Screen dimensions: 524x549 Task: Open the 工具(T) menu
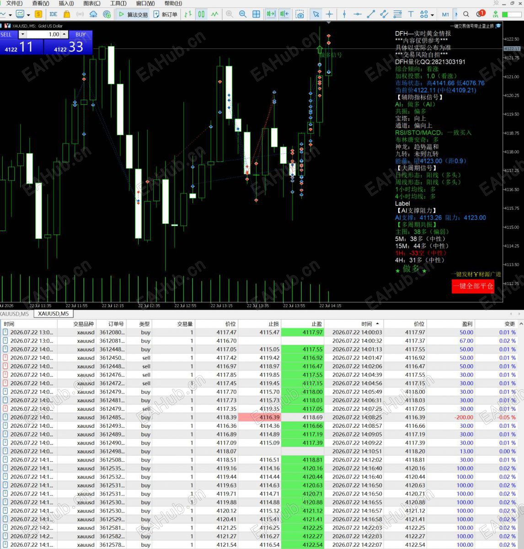point(118,3)
